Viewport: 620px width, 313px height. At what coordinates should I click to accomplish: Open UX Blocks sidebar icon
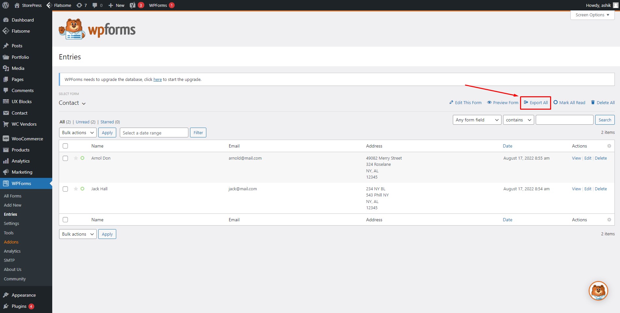(6, 102)
